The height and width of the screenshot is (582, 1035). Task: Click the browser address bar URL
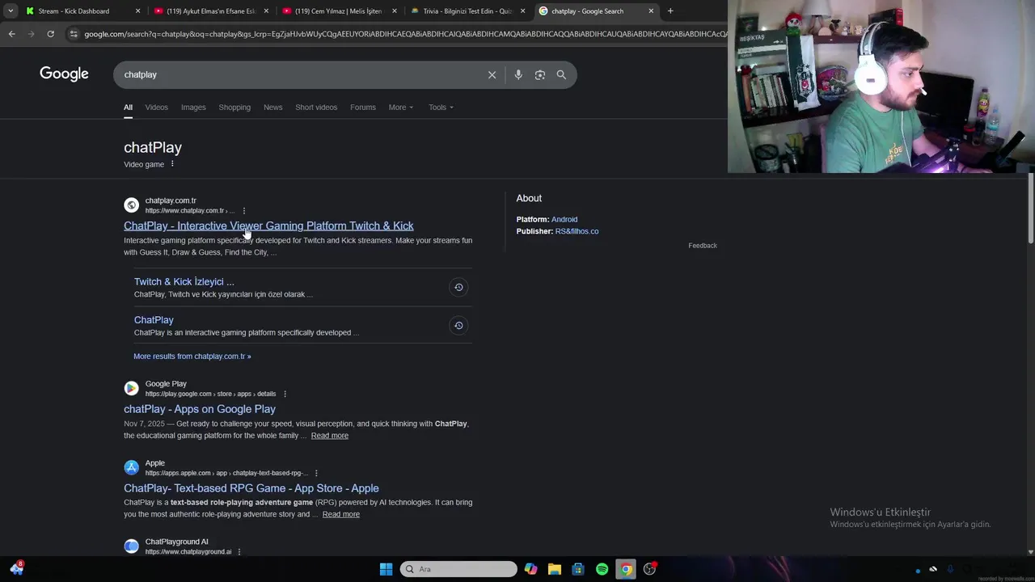[x=404, y=34]
